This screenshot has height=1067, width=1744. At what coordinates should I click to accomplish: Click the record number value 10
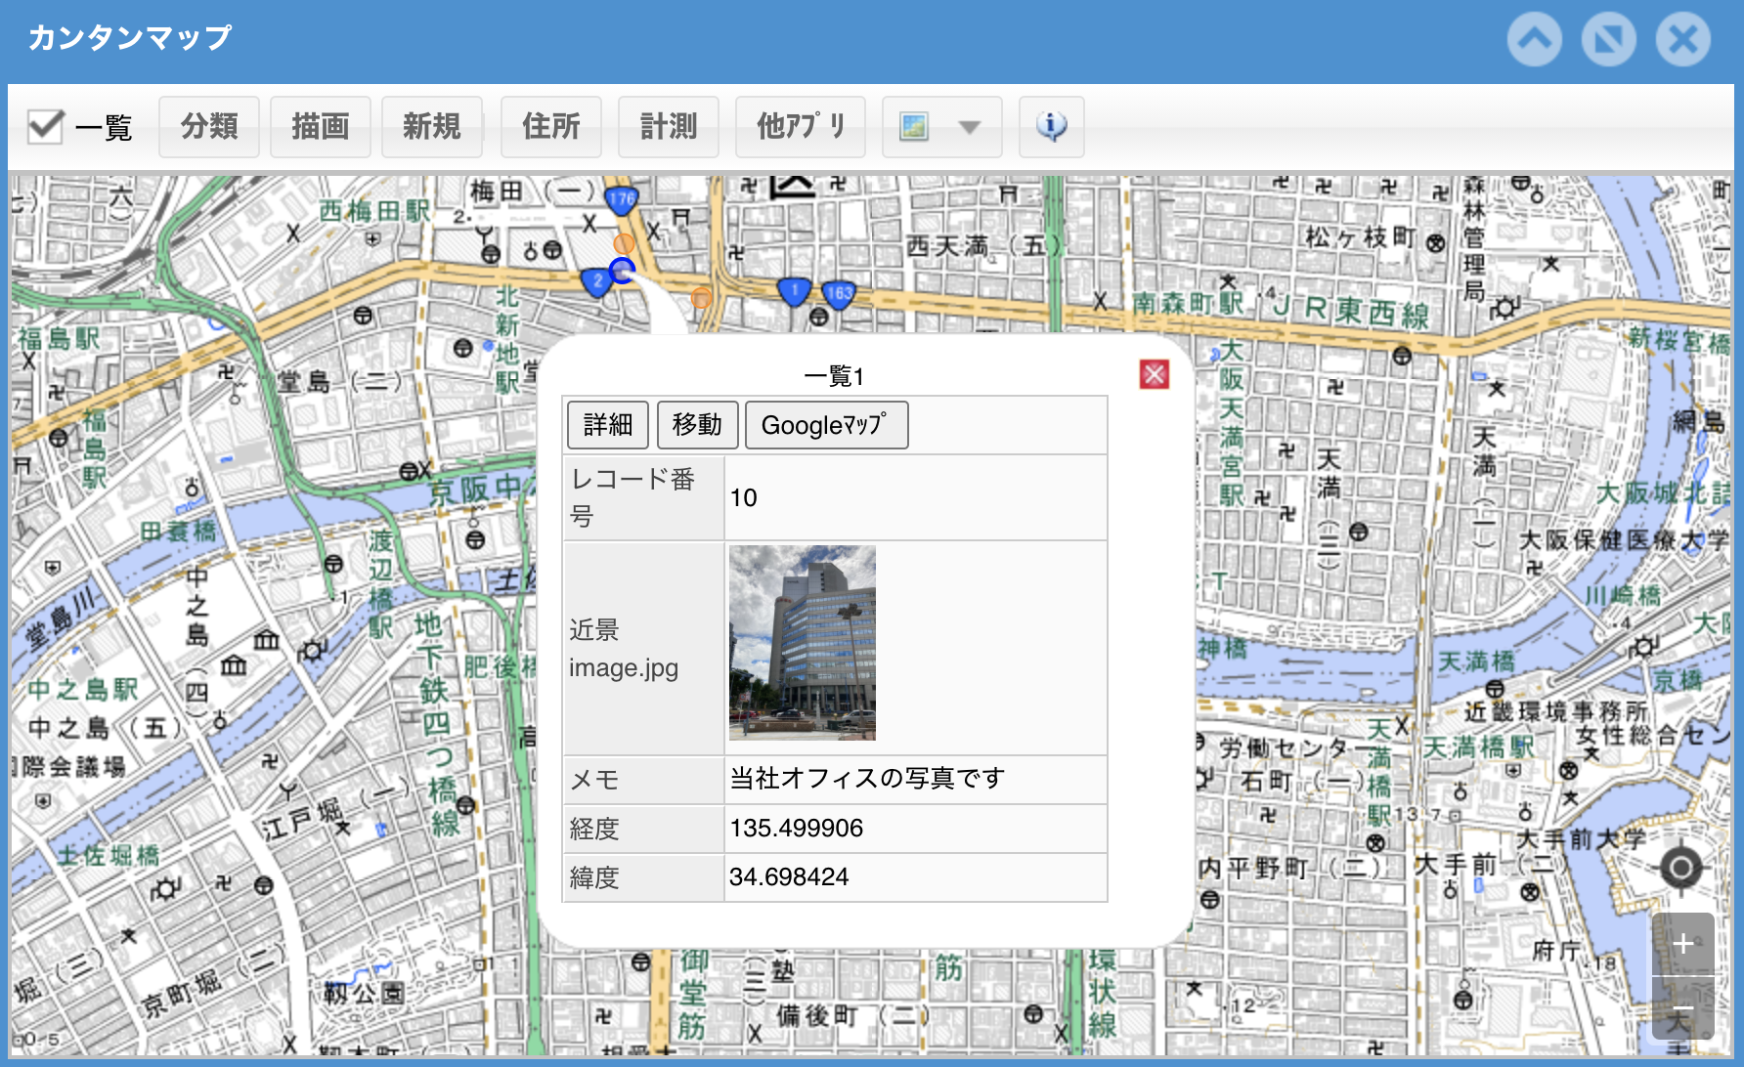[744, 498]
